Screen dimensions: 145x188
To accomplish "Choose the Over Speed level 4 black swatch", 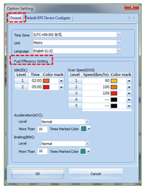I will tap(114, 100).
